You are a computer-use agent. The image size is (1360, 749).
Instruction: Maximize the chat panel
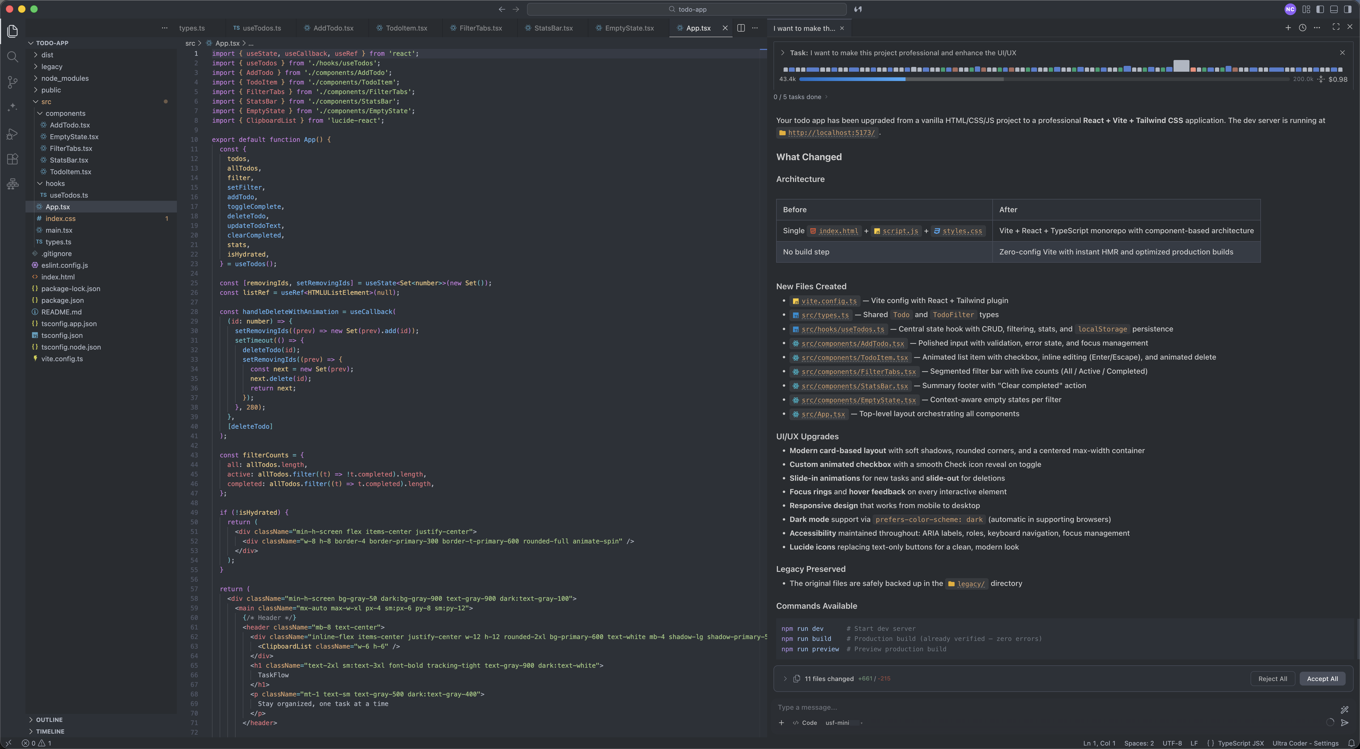pyautogui.click(x=1336, y=27)
